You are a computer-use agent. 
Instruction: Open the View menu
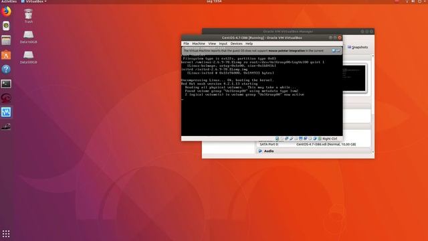tap(212, 44)
